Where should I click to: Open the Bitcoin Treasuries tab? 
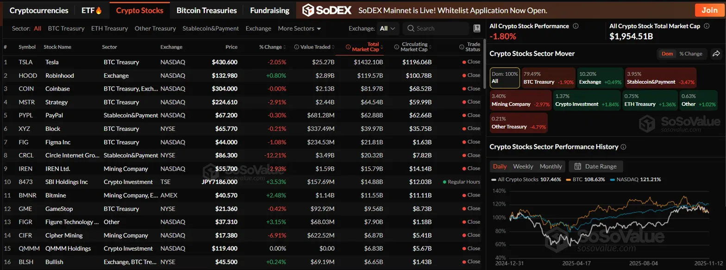pos(207,10)
